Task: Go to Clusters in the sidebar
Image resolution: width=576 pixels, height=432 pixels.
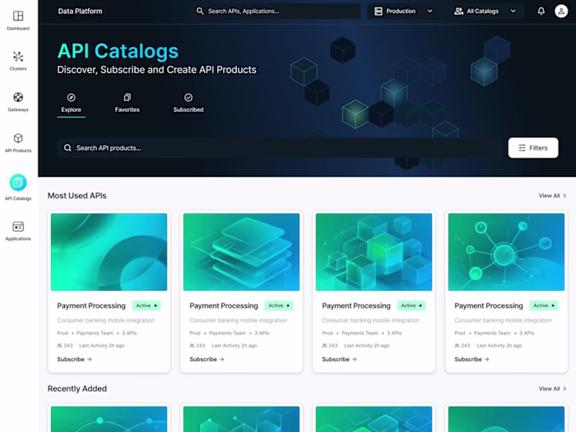Action: [x=18, y=57]
